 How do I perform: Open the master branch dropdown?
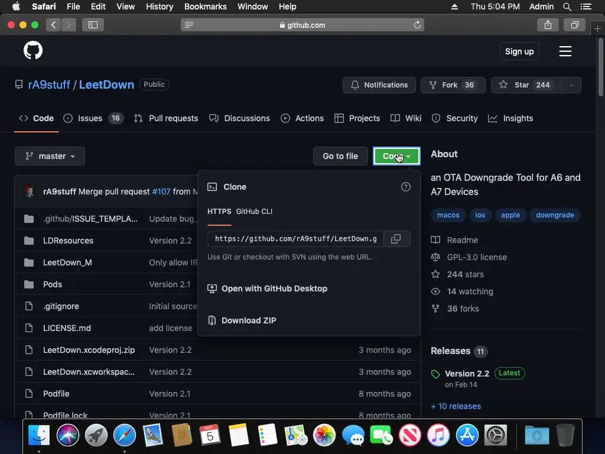(x=50, y=156)
